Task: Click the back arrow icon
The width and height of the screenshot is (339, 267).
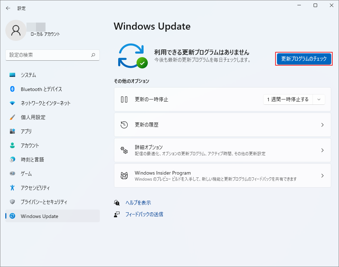Action: (x=8, y=8)
